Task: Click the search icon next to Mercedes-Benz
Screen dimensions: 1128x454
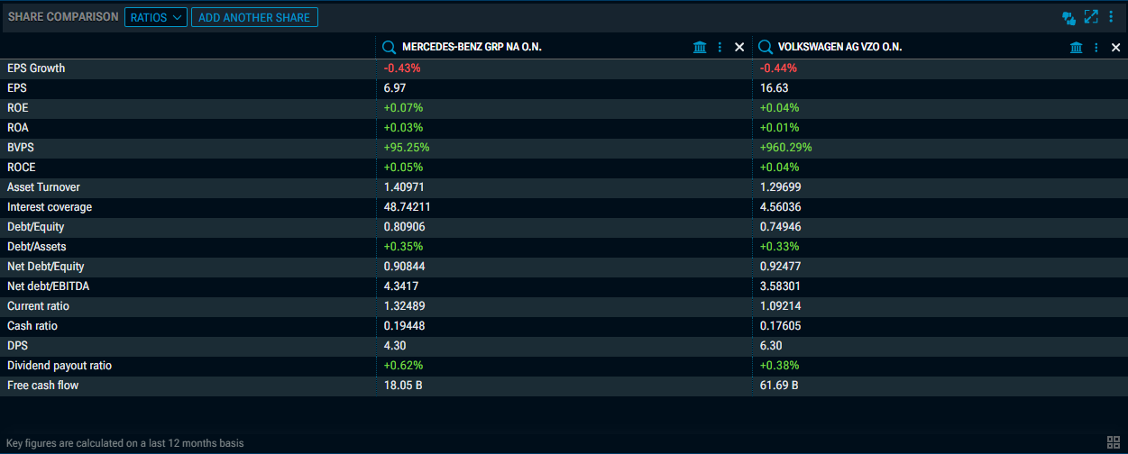Action: coord(390,48)
